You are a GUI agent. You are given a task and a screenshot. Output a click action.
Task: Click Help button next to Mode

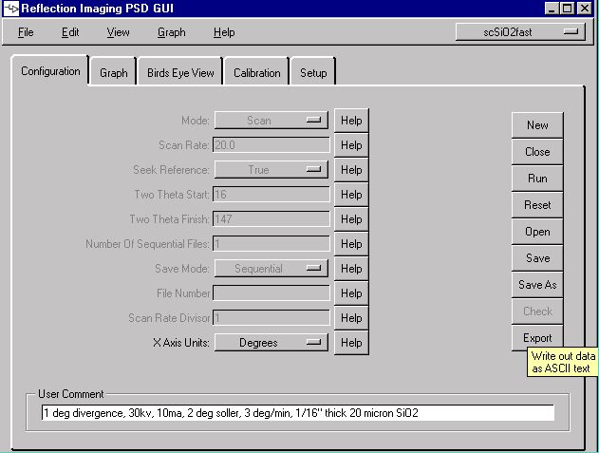coord(351,121)
